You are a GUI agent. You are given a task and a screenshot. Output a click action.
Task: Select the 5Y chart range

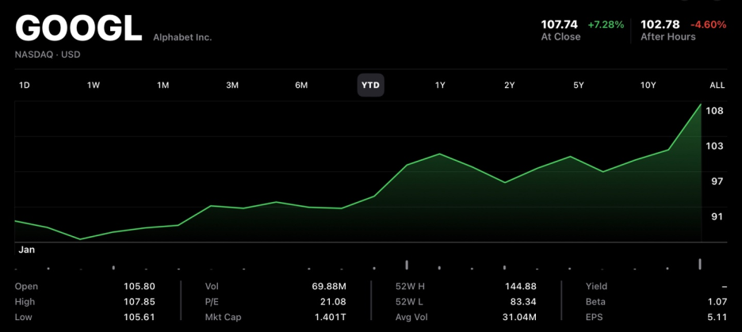tap(578, 86)
